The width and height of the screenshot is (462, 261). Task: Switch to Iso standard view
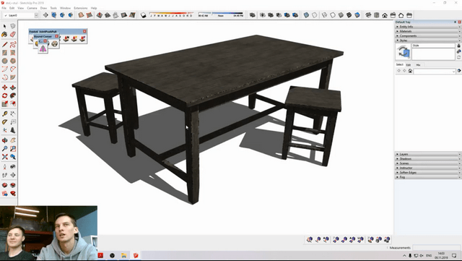click(368, 15)
